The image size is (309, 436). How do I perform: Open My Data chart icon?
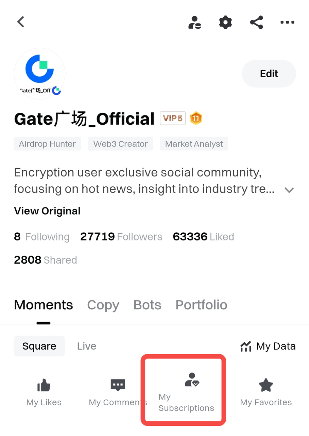click(x=246, y=346)
